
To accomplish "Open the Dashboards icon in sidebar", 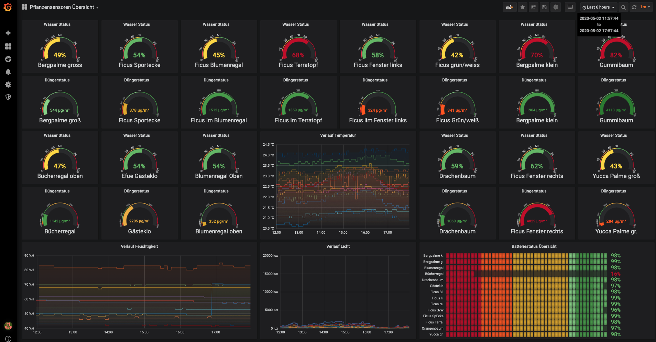I will coord(8,46).
